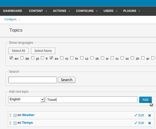Viewport: 156px width, 129px height.
Task: Expand the Tiempo topic plus icon
Action: [15, 123]
